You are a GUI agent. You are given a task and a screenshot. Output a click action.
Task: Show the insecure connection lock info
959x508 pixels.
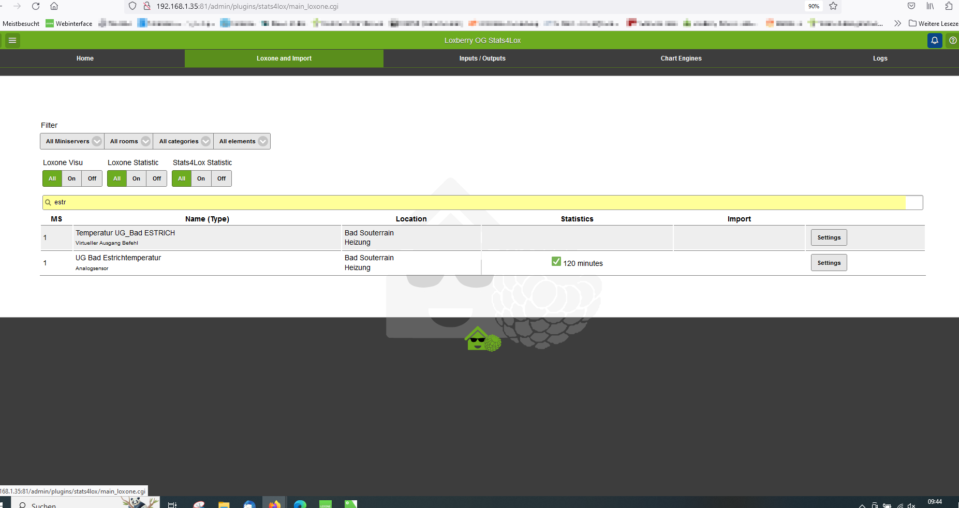(x=147, y=6)
